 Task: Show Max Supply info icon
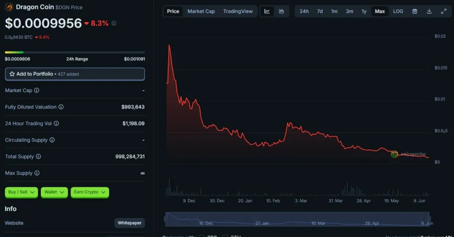click(x=37, y=173)
